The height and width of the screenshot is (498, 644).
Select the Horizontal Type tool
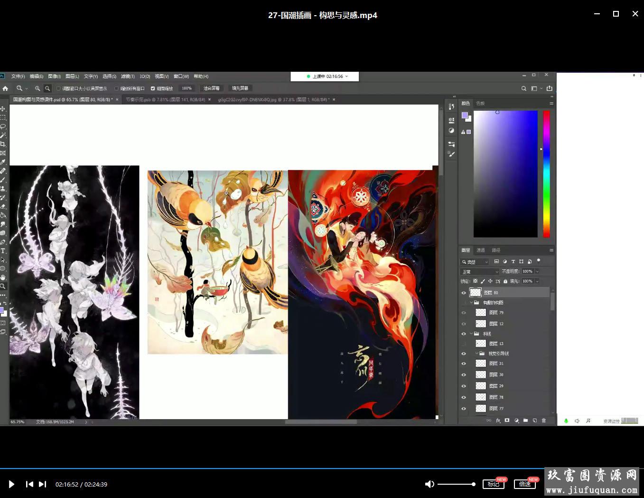coord(3,251)
